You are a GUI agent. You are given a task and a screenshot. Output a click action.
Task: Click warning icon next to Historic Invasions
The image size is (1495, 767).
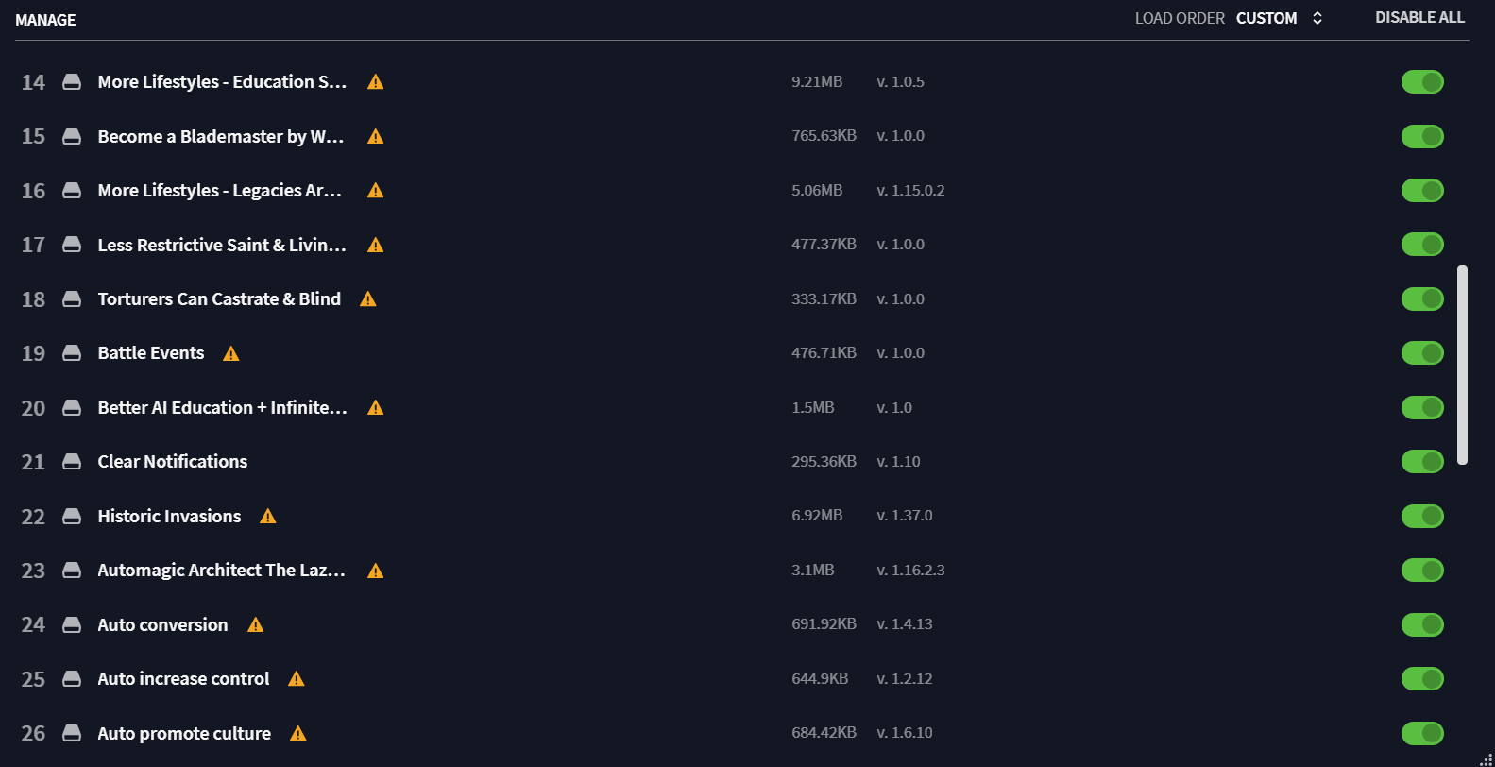(268, 516)
